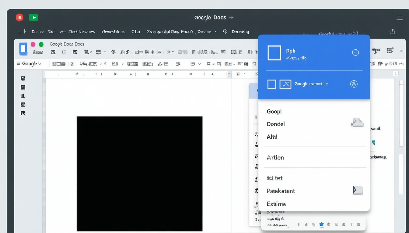This screenshot has width=409, height=233.
Task: Check the small square box in Google row
Action: (x=271, y=84)
